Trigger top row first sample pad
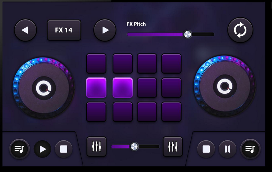This screenshot has height=172, width=272. coord(96,64)
